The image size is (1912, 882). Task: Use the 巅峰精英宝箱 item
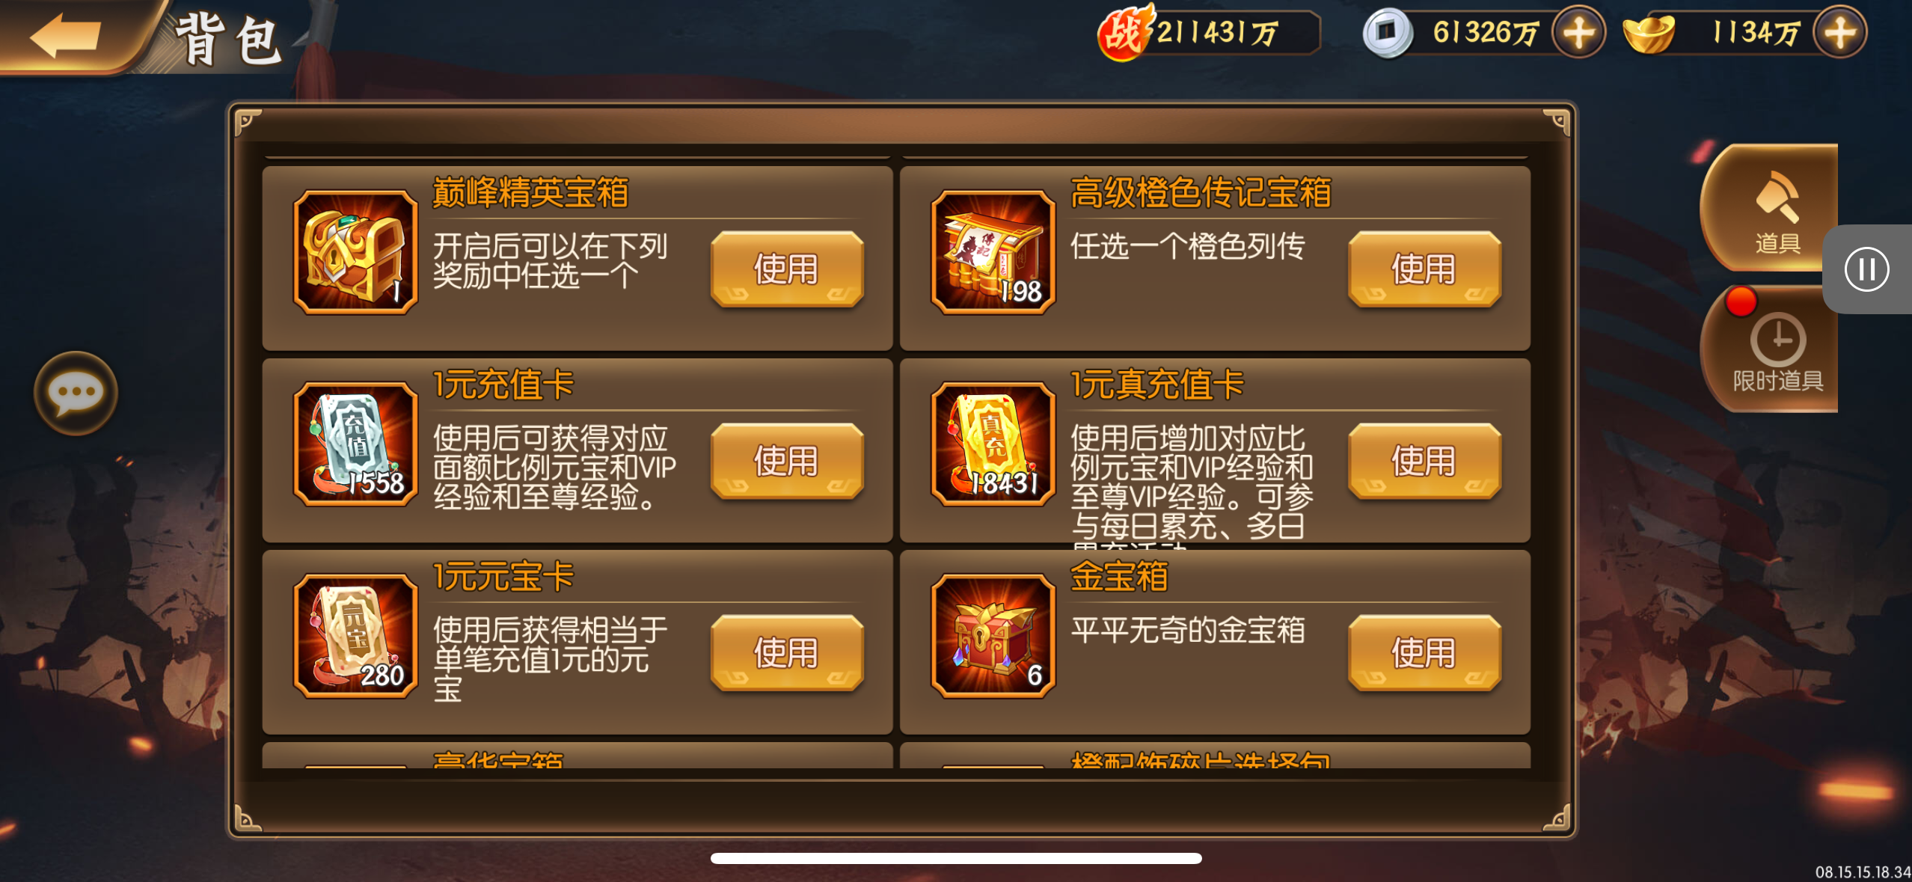pos(787,269)
